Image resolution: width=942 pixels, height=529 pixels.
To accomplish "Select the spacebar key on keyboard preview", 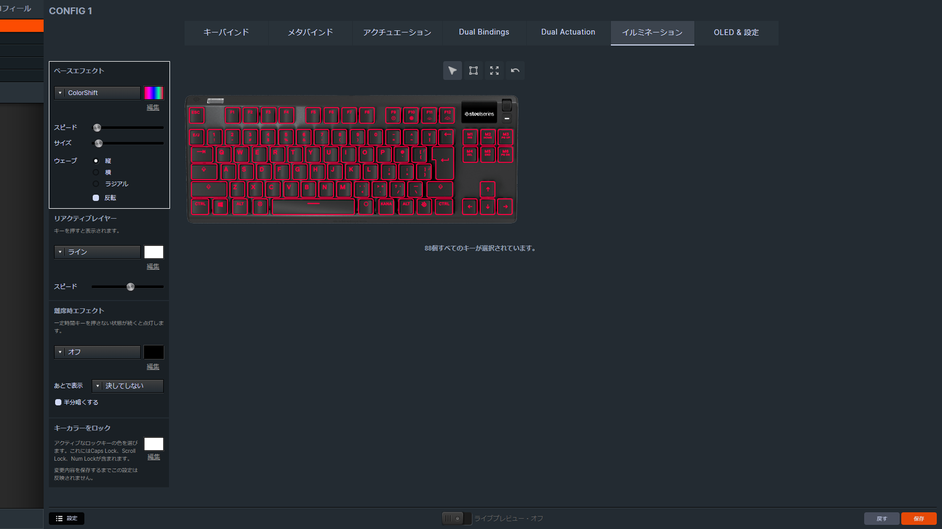I will click(x=313, y=206).
